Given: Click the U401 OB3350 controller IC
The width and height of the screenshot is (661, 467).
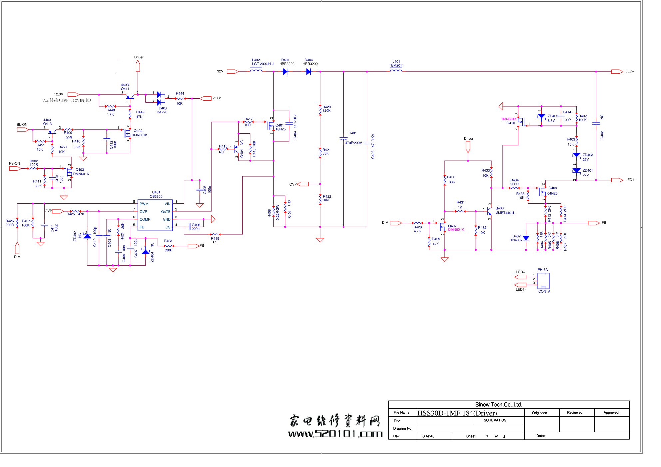Looking at the screenshot, I should 155,215.
